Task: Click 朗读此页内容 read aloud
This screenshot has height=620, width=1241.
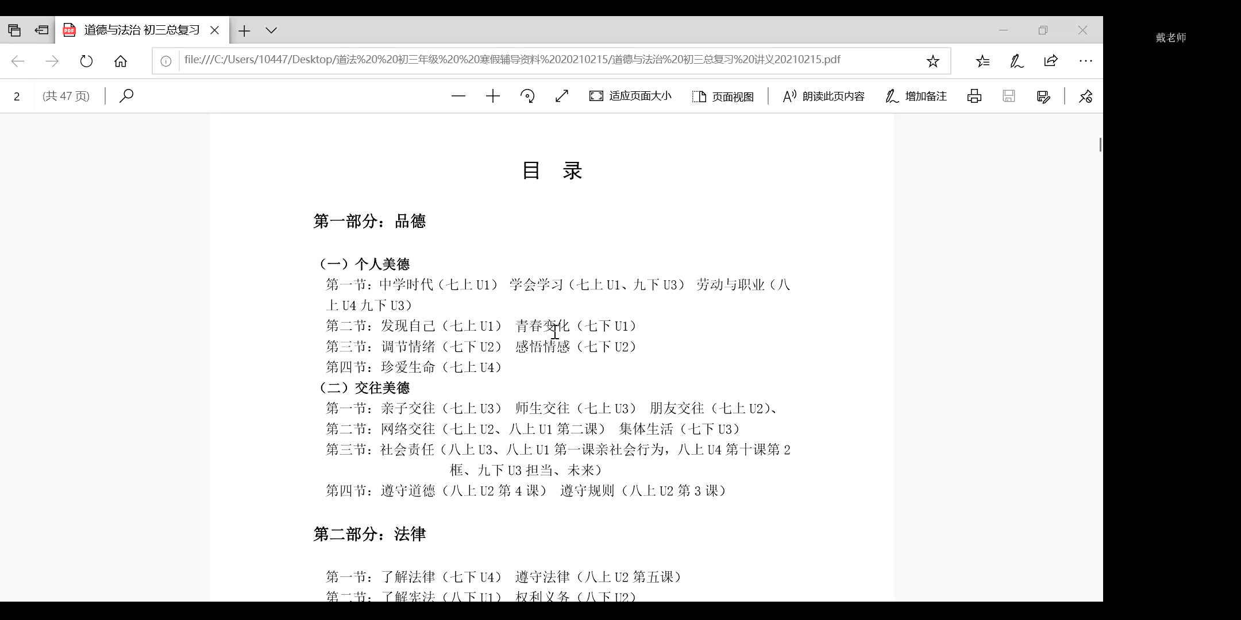Action: 823,96
